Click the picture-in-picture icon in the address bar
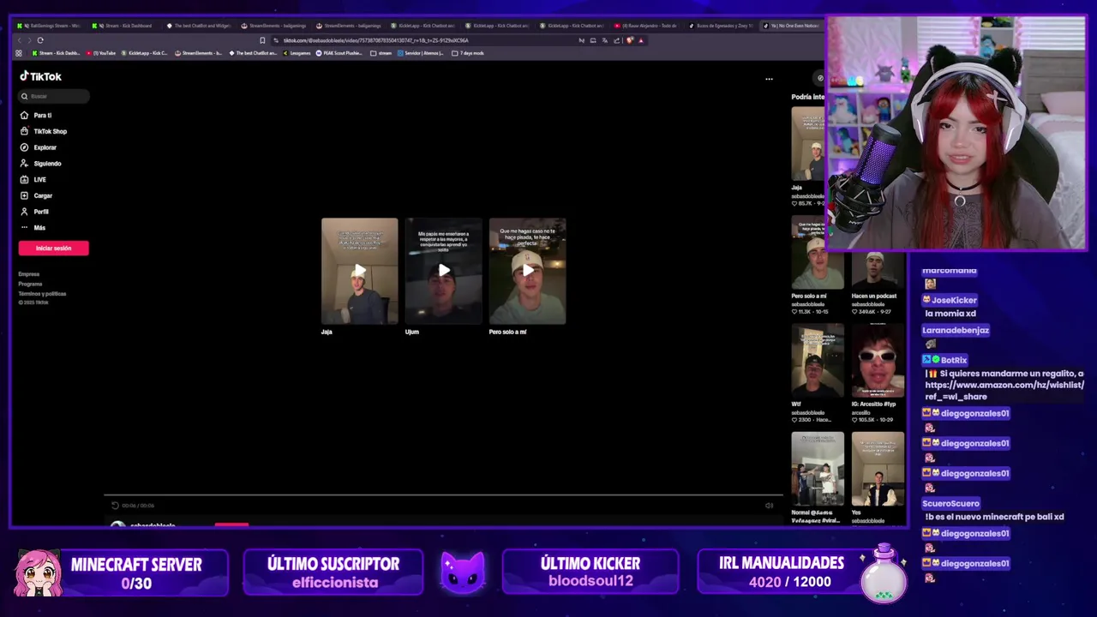This screenshot has width=1097, height=617. 593,40
